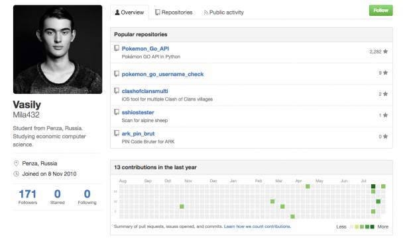Screen dimensions: 411x243
Task: Click the repository icon beside Pokemon_Go_API
Action: tap(117, 48)
